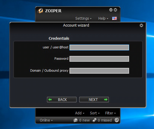Screen dimensions: 154x129
Task: Minimize the Zoiper main window
Action: tap(111, 10)
